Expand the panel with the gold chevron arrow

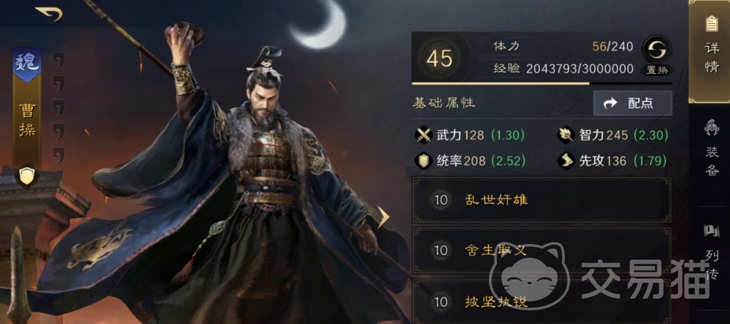[x=383, y=217]
